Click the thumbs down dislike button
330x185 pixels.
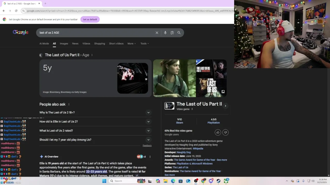tap(225, 132)
